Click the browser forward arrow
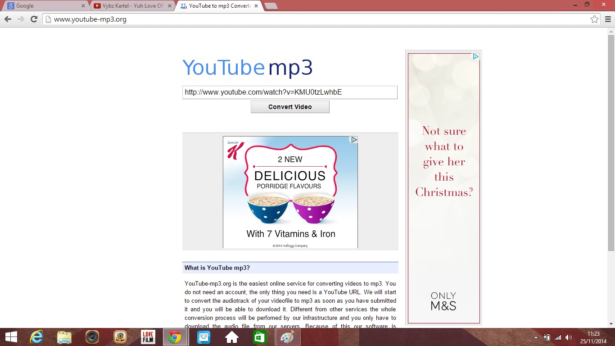This screenshot has width=615, height=346. click(x=21, y=19)
